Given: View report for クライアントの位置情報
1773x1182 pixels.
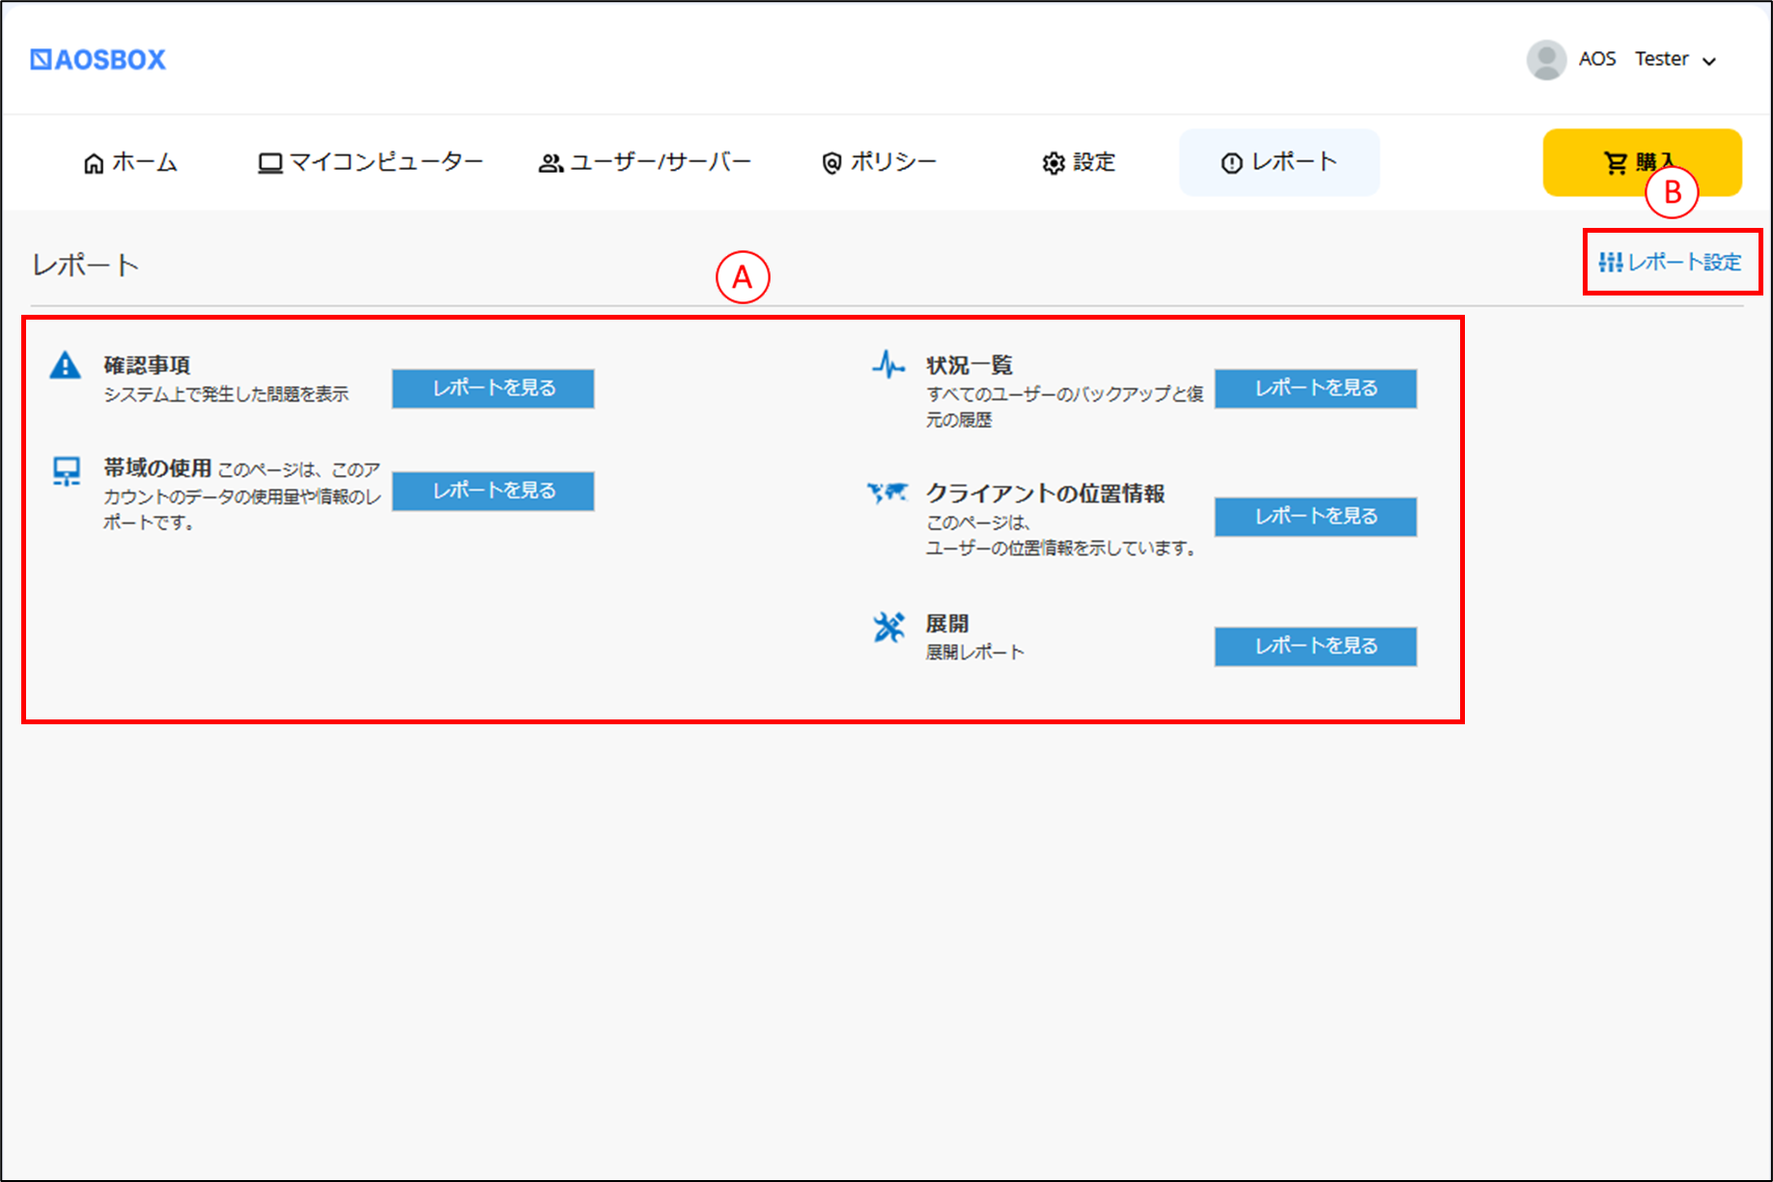Looking at the screenshot, I should (1316, 517).
